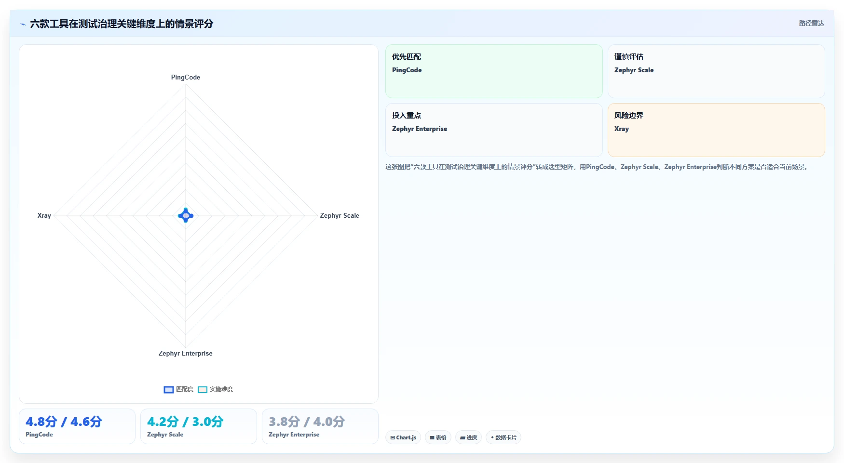Select the 3.8分 / 4.0分 Zephyr Enterprise card
Screen dimensions: 844x463
[x=320, y=426]
